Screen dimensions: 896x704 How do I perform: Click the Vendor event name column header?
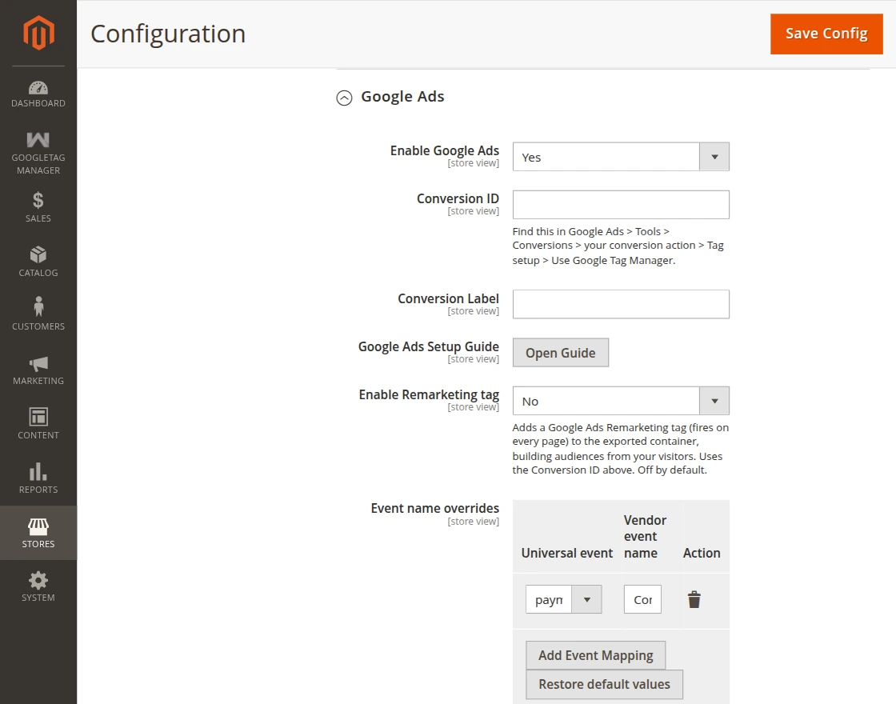[645, 537]
